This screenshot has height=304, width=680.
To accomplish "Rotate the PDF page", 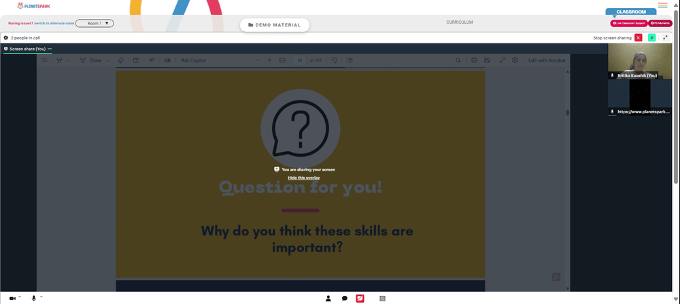I will pos(334,60).
